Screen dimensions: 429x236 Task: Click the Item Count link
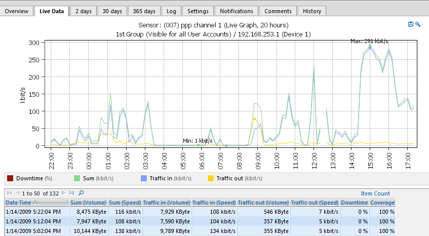click(375, 193)
